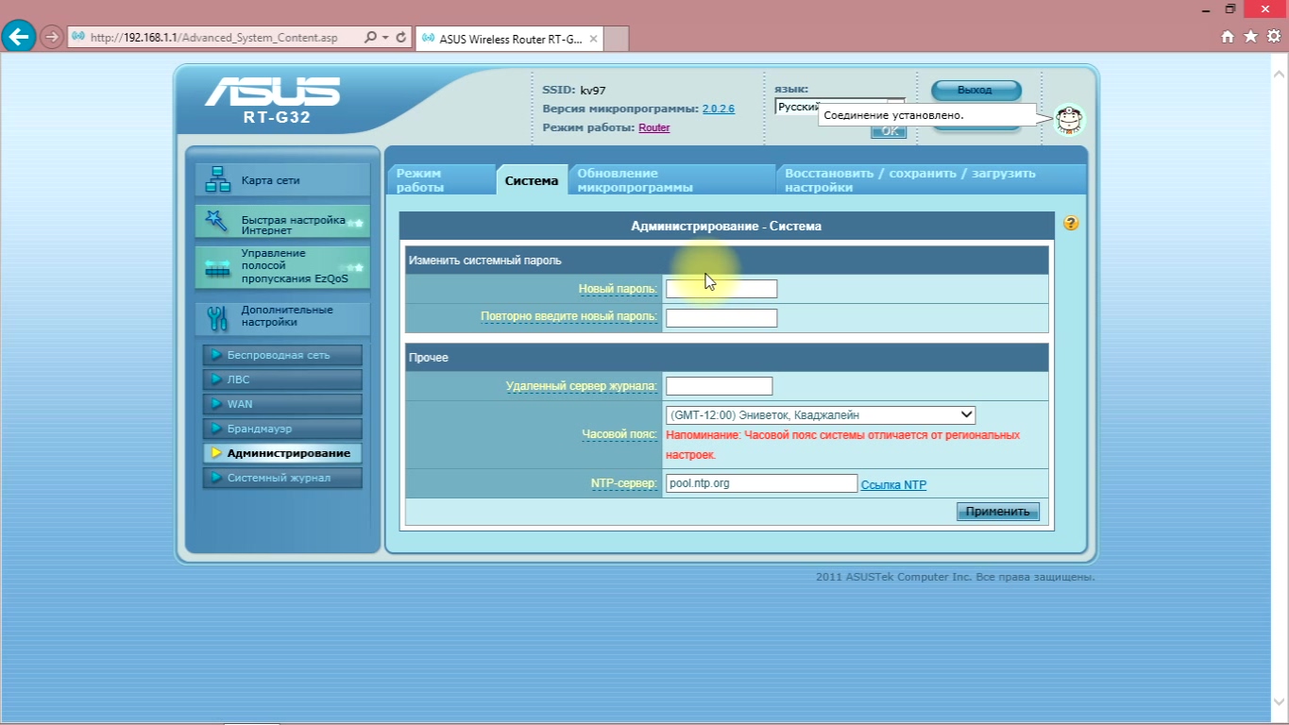
Task: Open the Router operation mode link
Action: point(654,127)
